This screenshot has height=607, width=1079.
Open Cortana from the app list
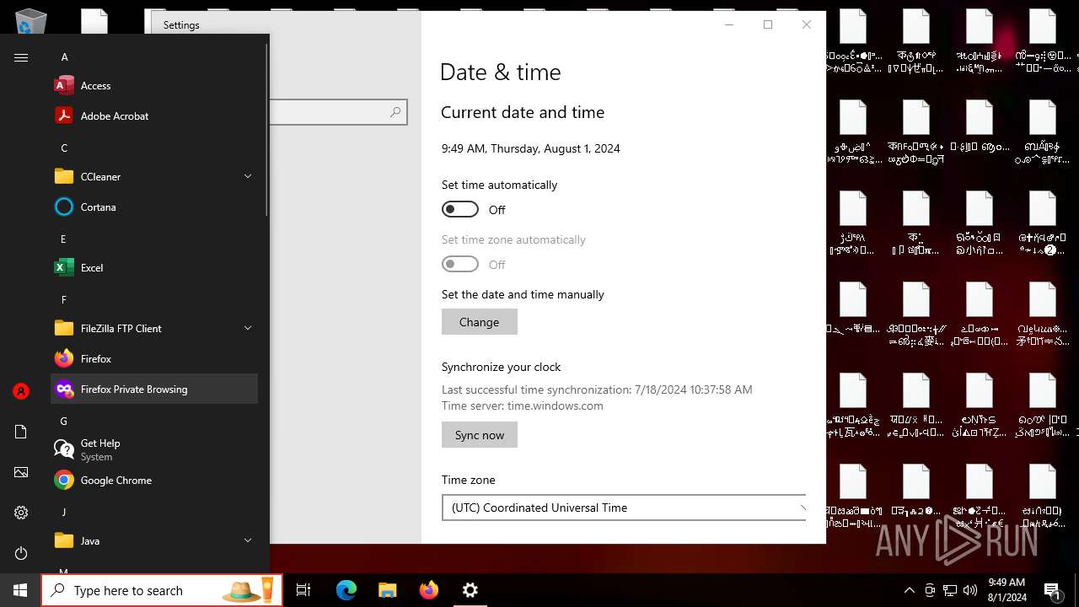(x=154, y=207)
